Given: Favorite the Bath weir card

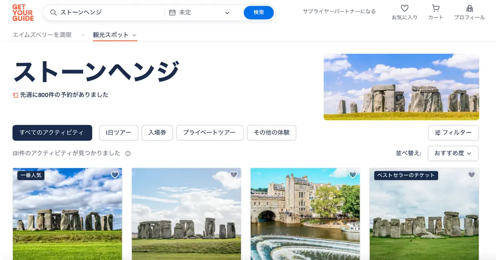Looking at the screenshot, I should point(353,175).
